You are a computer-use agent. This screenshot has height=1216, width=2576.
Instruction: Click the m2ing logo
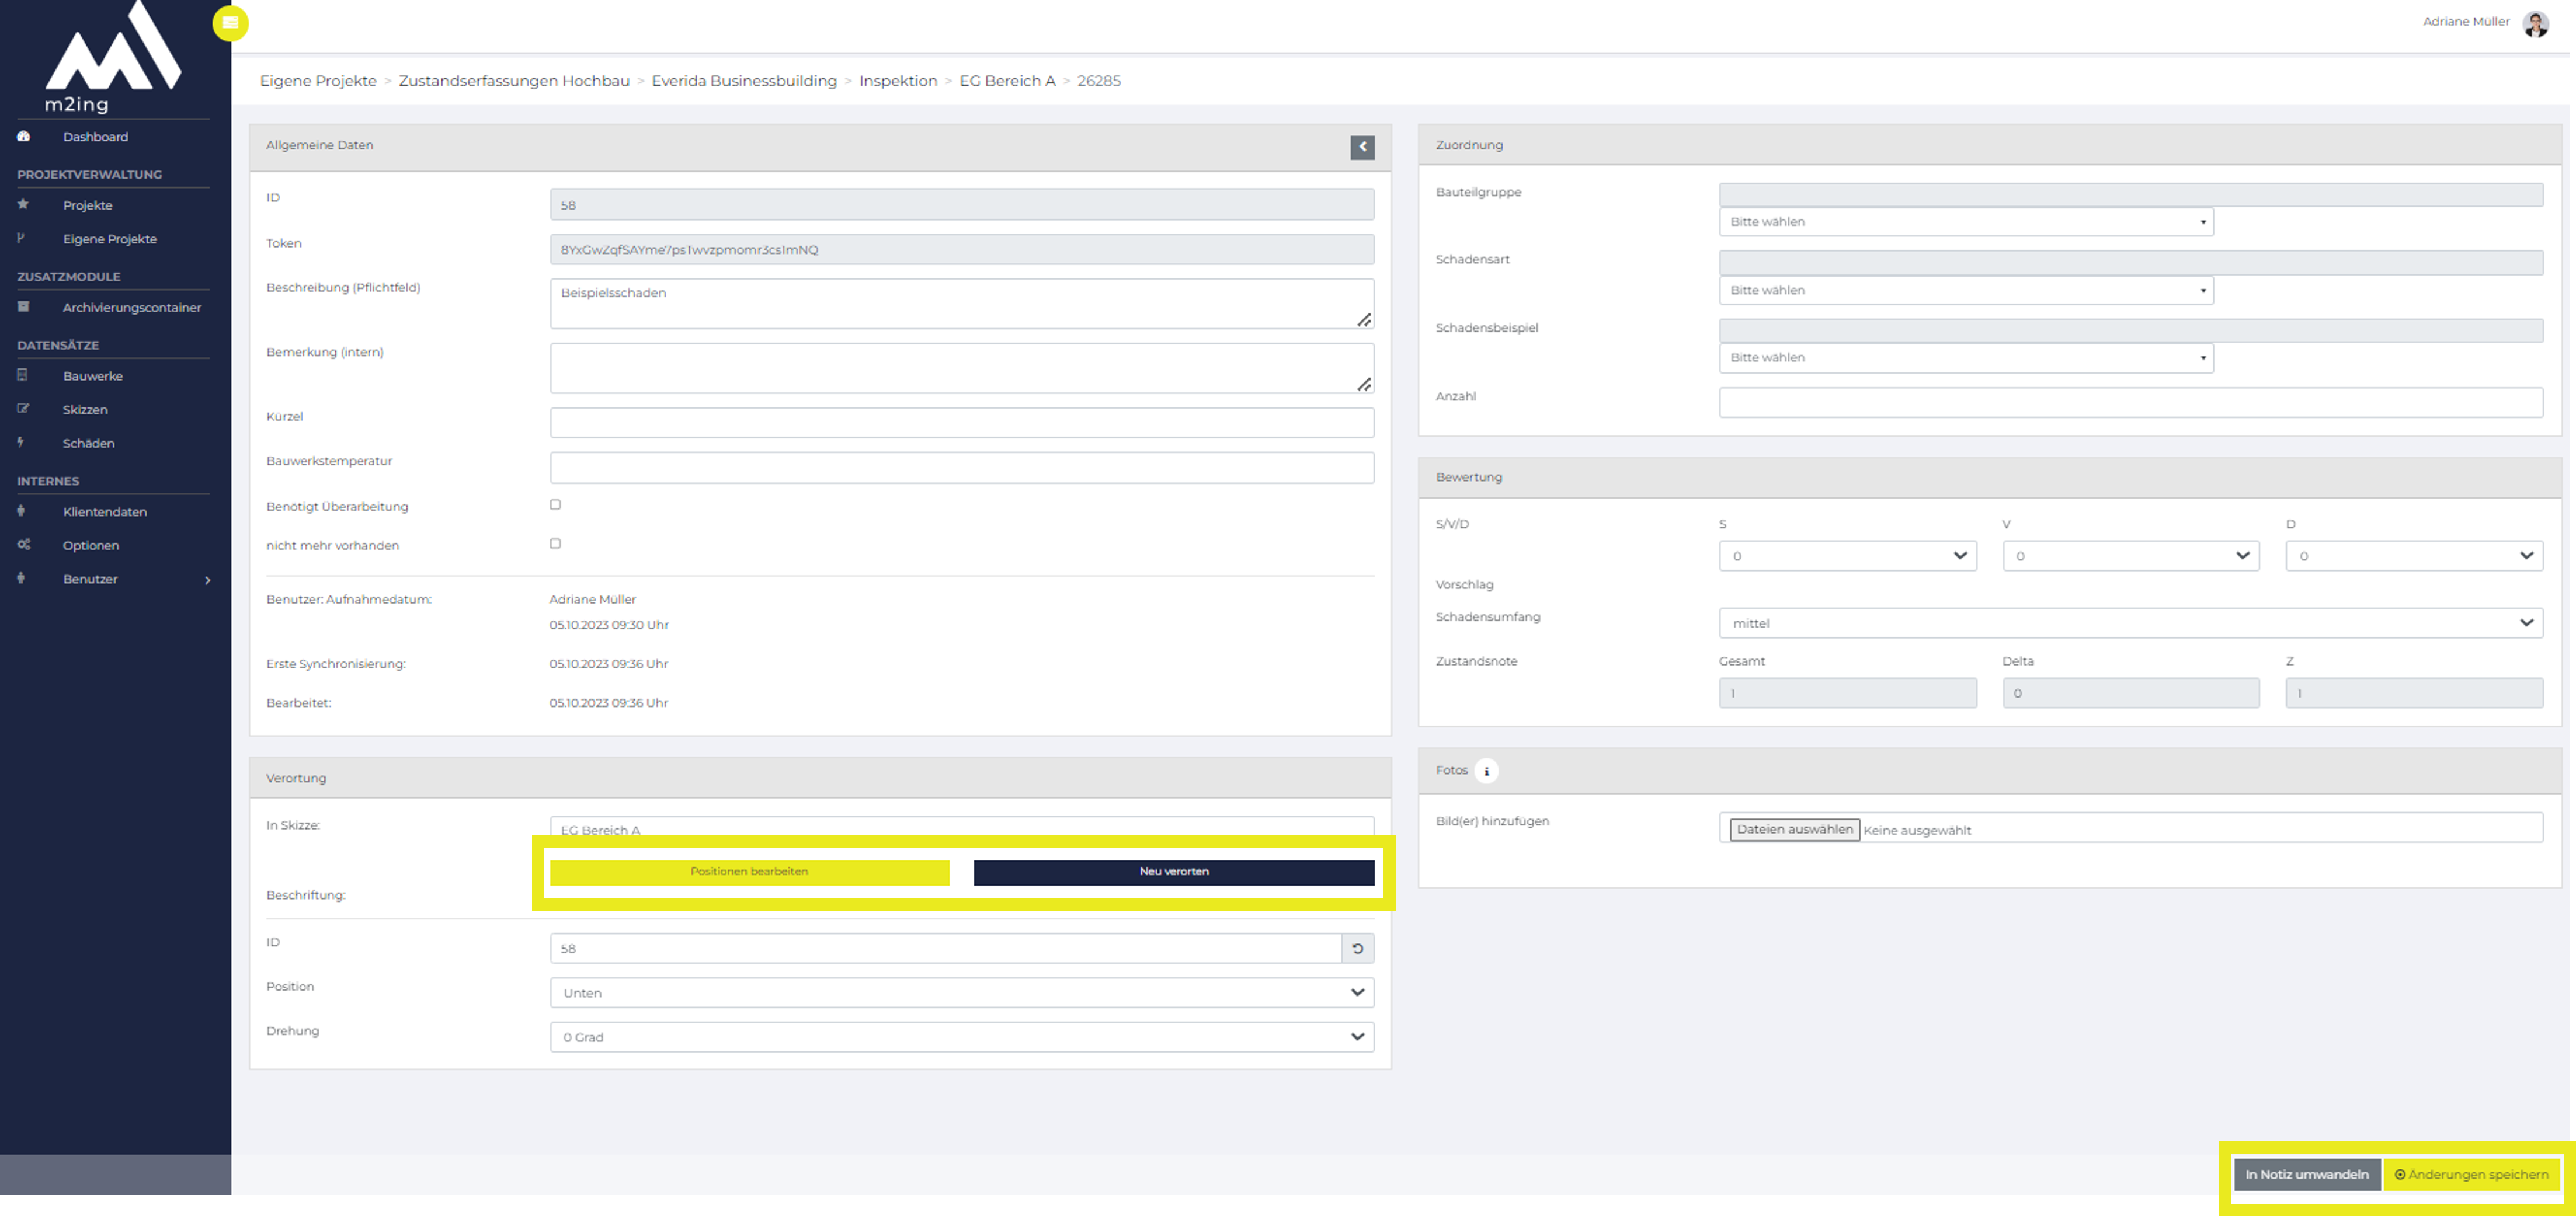[113, 58]
